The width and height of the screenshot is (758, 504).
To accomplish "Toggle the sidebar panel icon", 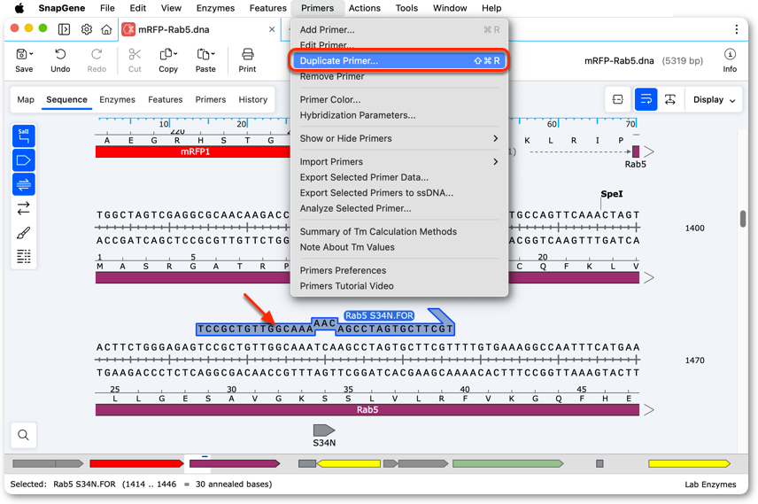I will coord(64,29).
